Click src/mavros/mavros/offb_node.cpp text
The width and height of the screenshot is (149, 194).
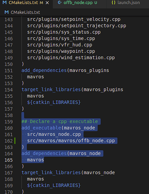[71, 141]
